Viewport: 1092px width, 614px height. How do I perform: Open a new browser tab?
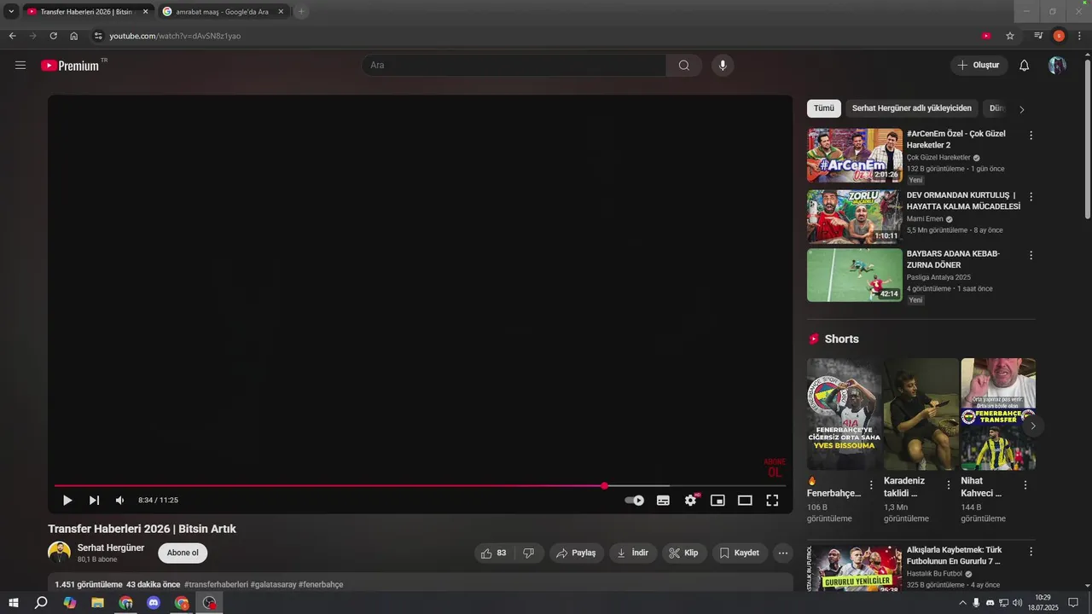coord(301,11)
